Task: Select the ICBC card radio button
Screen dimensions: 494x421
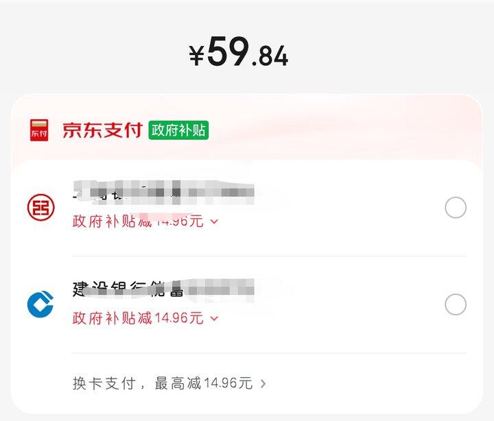Action: click(456, 207)
